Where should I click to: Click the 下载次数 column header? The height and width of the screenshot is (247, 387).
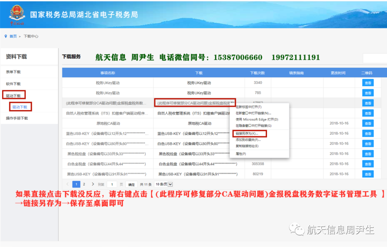click(257, 73)
